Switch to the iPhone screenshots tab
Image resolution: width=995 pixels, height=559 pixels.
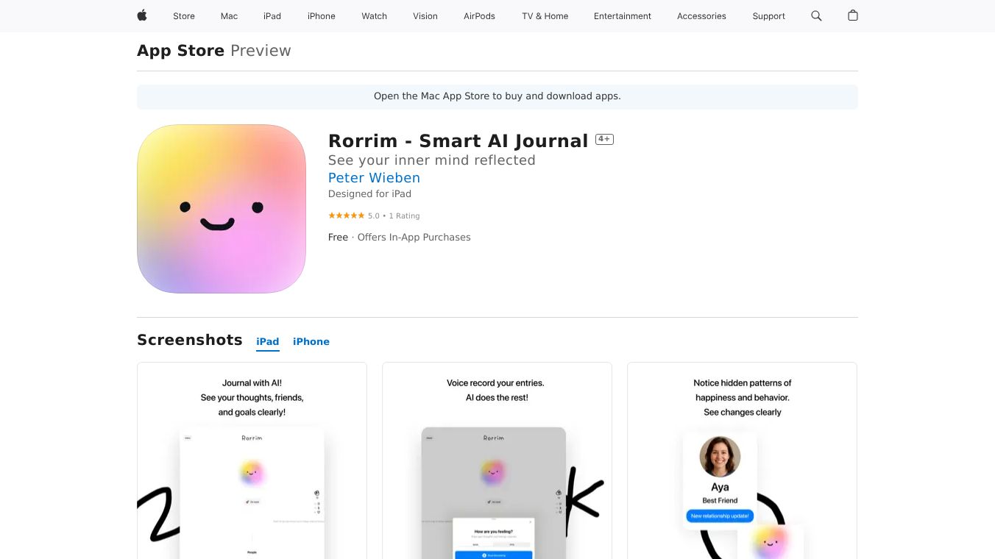(311, 341)
